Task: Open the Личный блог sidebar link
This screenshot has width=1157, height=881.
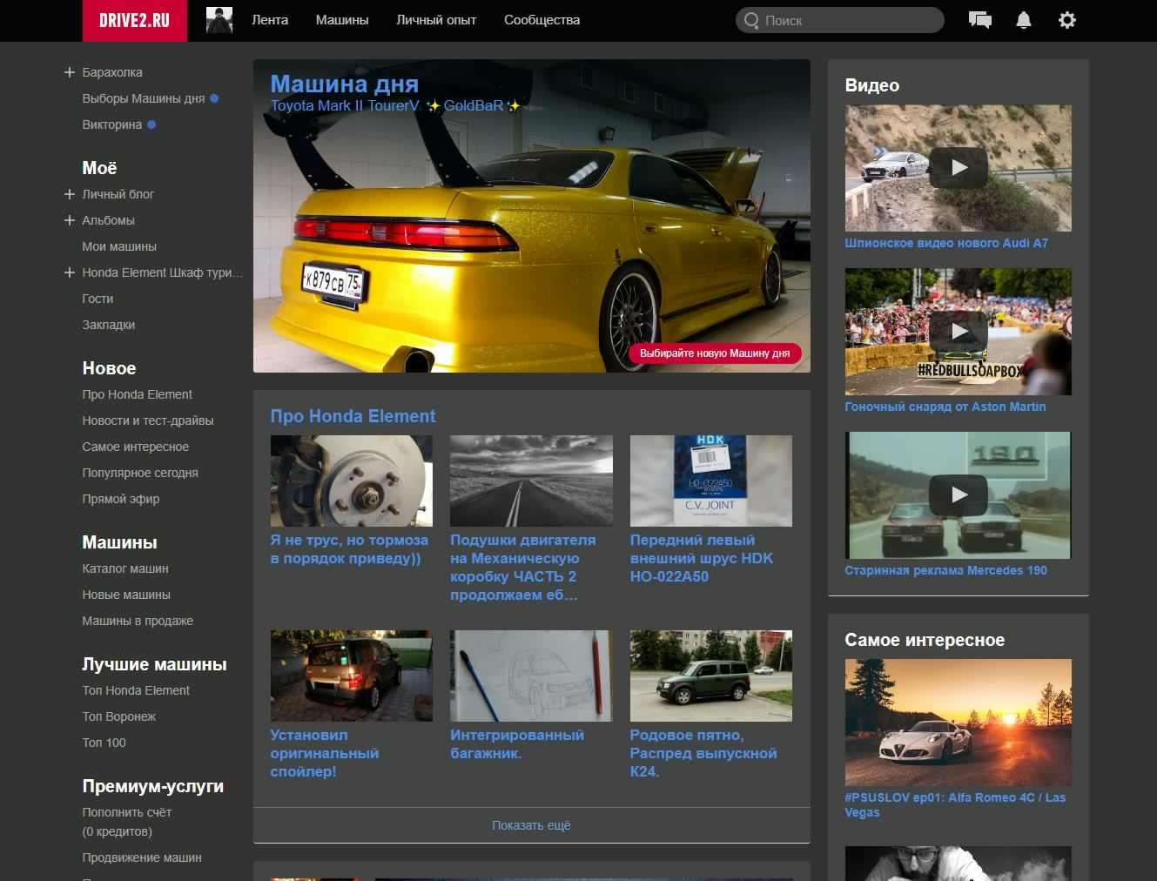Action: tap(118, 194)
